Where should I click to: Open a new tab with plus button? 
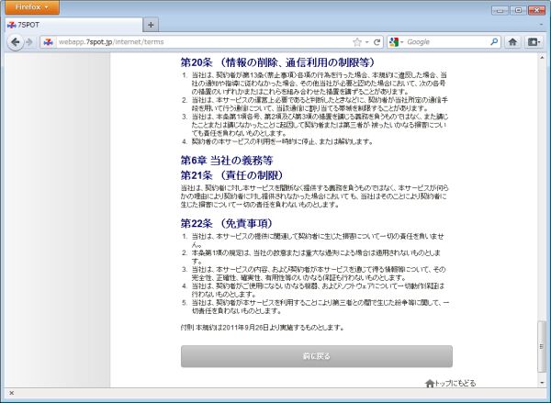tap(151, 25)
